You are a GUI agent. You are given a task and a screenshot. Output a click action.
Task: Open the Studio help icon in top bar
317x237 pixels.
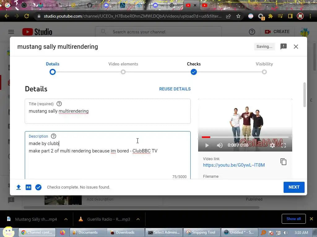pos(252,32)
